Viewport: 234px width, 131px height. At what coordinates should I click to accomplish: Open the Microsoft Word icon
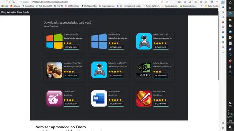click(99, 98)
